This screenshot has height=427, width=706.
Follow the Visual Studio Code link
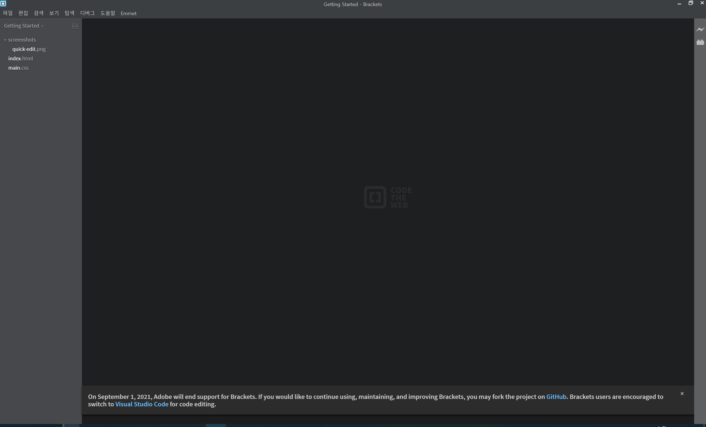(141, 404)
